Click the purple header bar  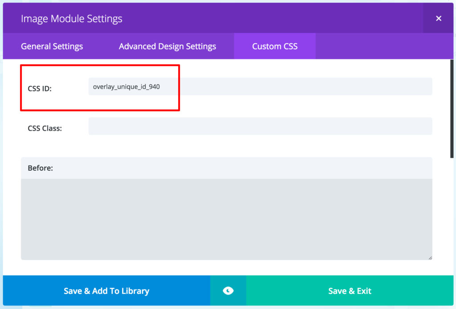tap(267, 18)
